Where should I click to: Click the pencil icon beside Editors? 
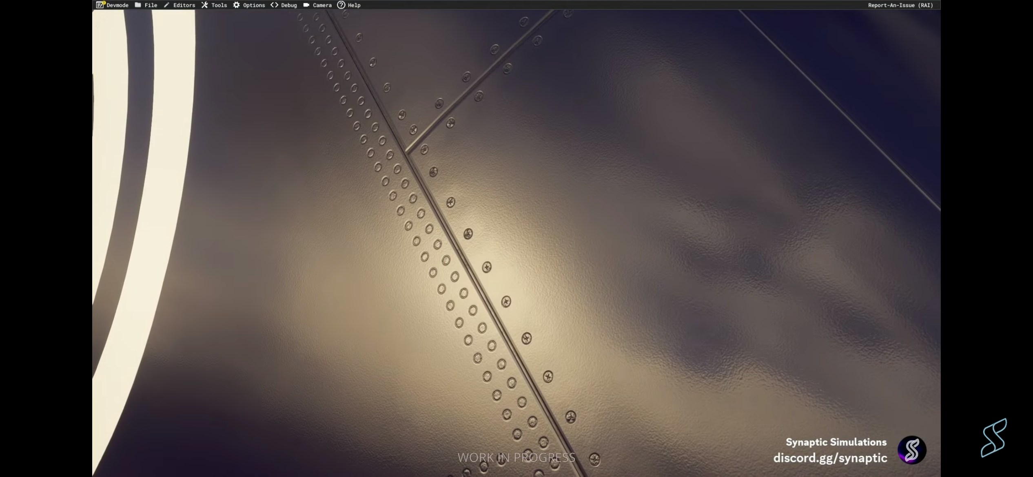coord(166,5)
